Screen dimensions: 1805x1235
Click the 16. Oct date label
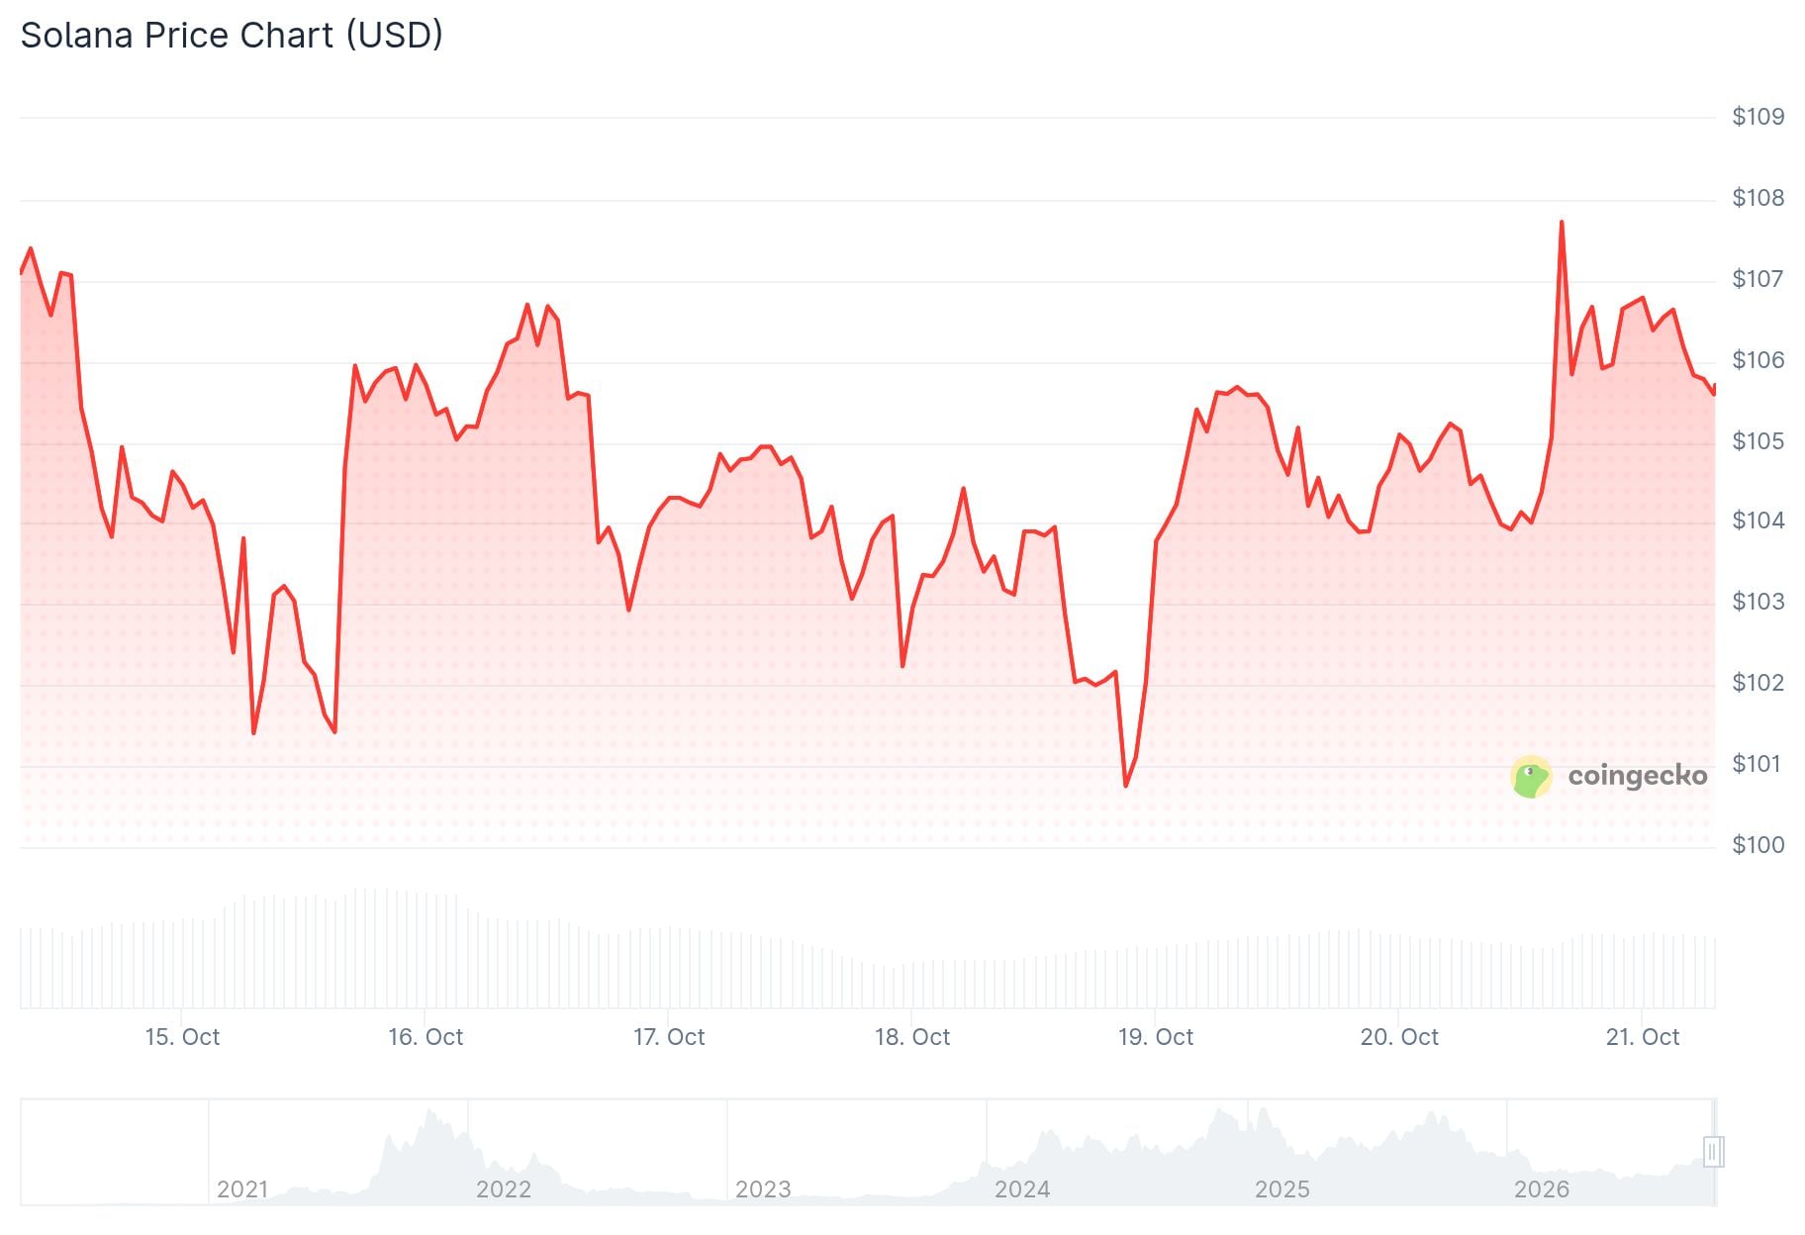(426, 1037)
